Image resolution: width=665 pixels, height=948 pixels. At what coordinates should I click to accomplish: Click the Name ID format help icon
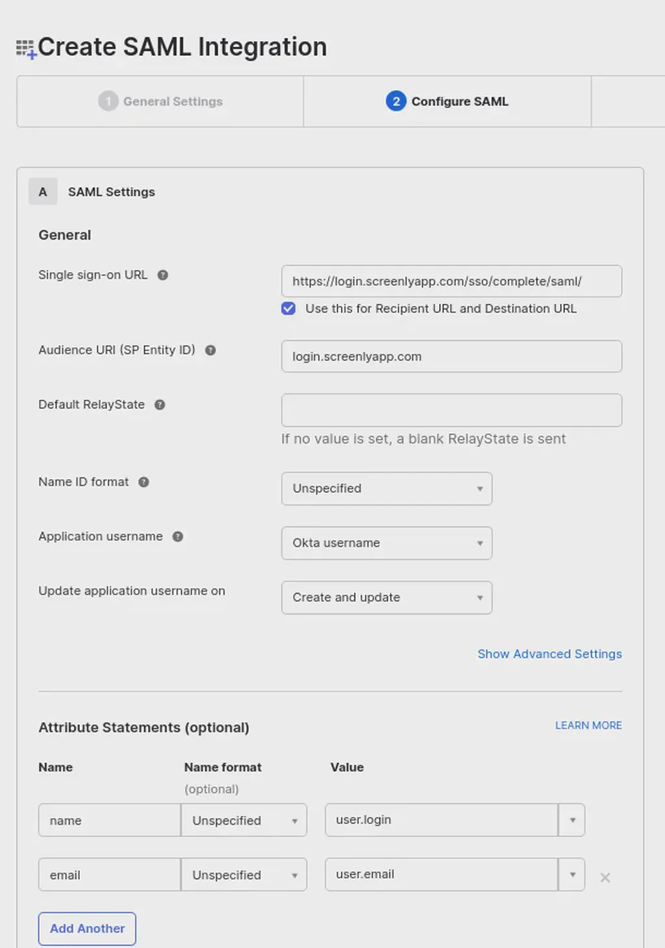[144, 482]
